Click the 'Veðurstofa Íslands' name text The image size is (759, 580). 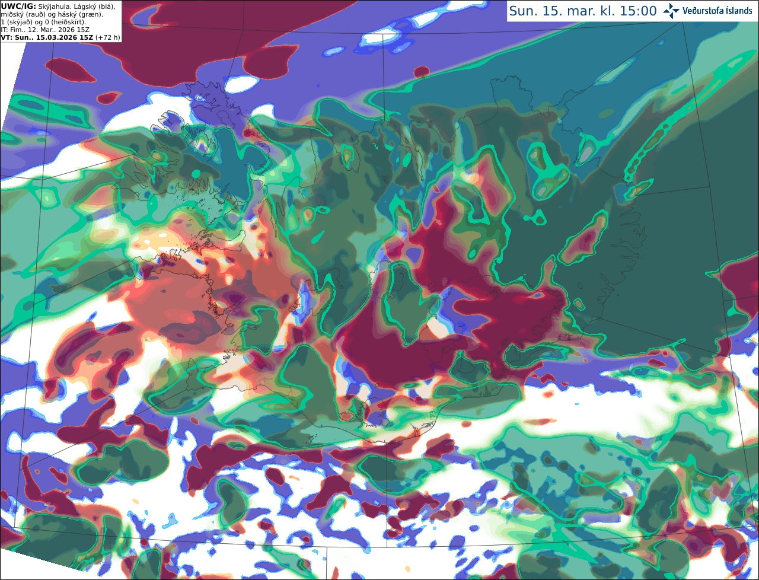[717, 11]
